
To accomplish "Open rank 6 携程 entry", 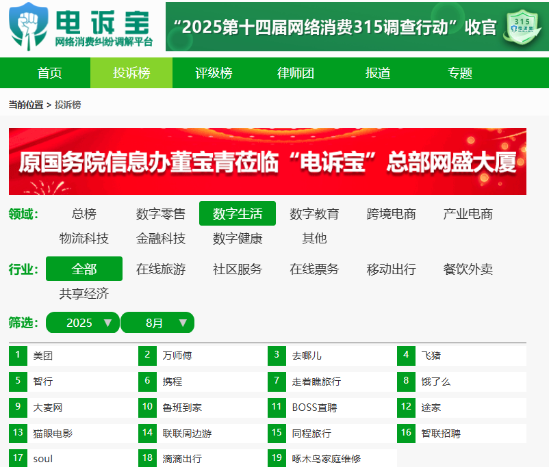I will 203,382.
